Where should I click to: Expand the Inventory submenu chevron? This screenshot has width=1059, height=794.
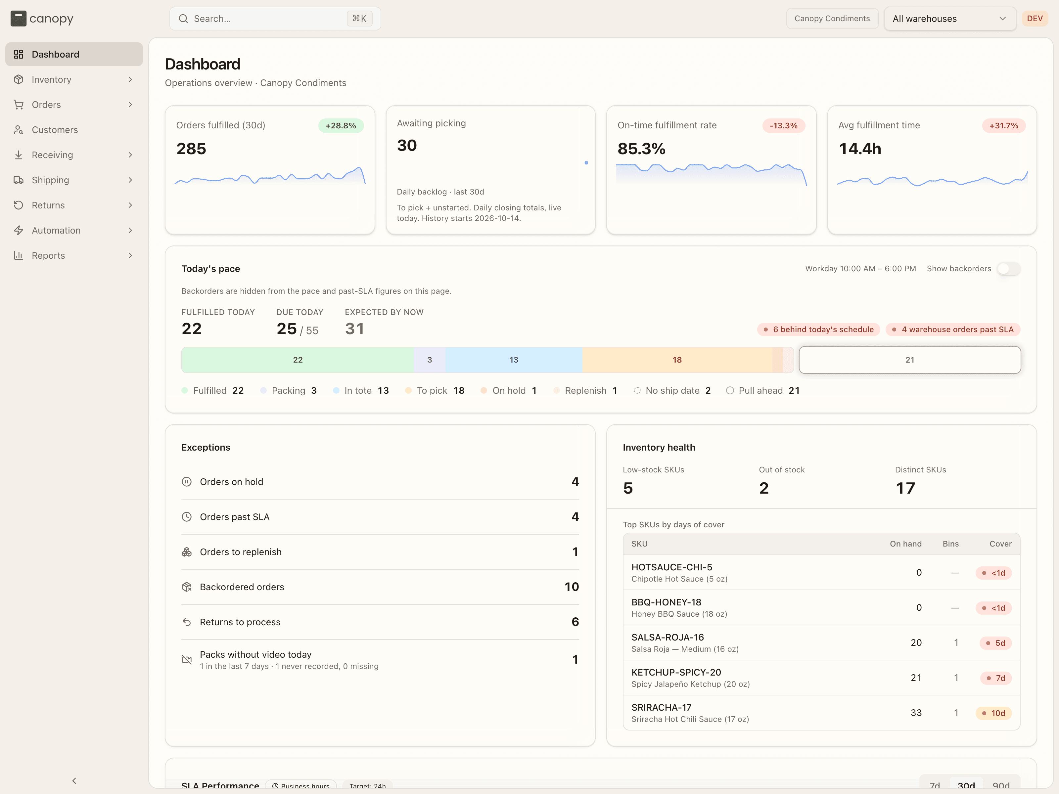(x=130, y=79)
